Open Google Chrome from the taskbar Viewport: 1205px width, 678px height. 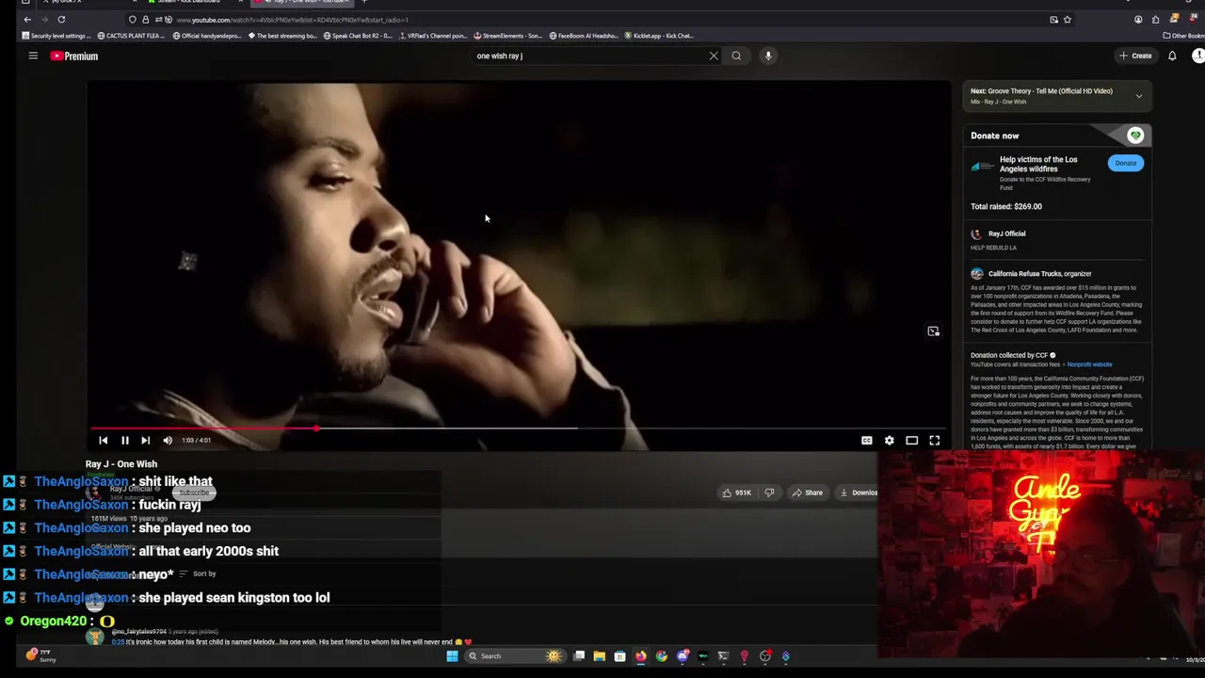[662, 656]
